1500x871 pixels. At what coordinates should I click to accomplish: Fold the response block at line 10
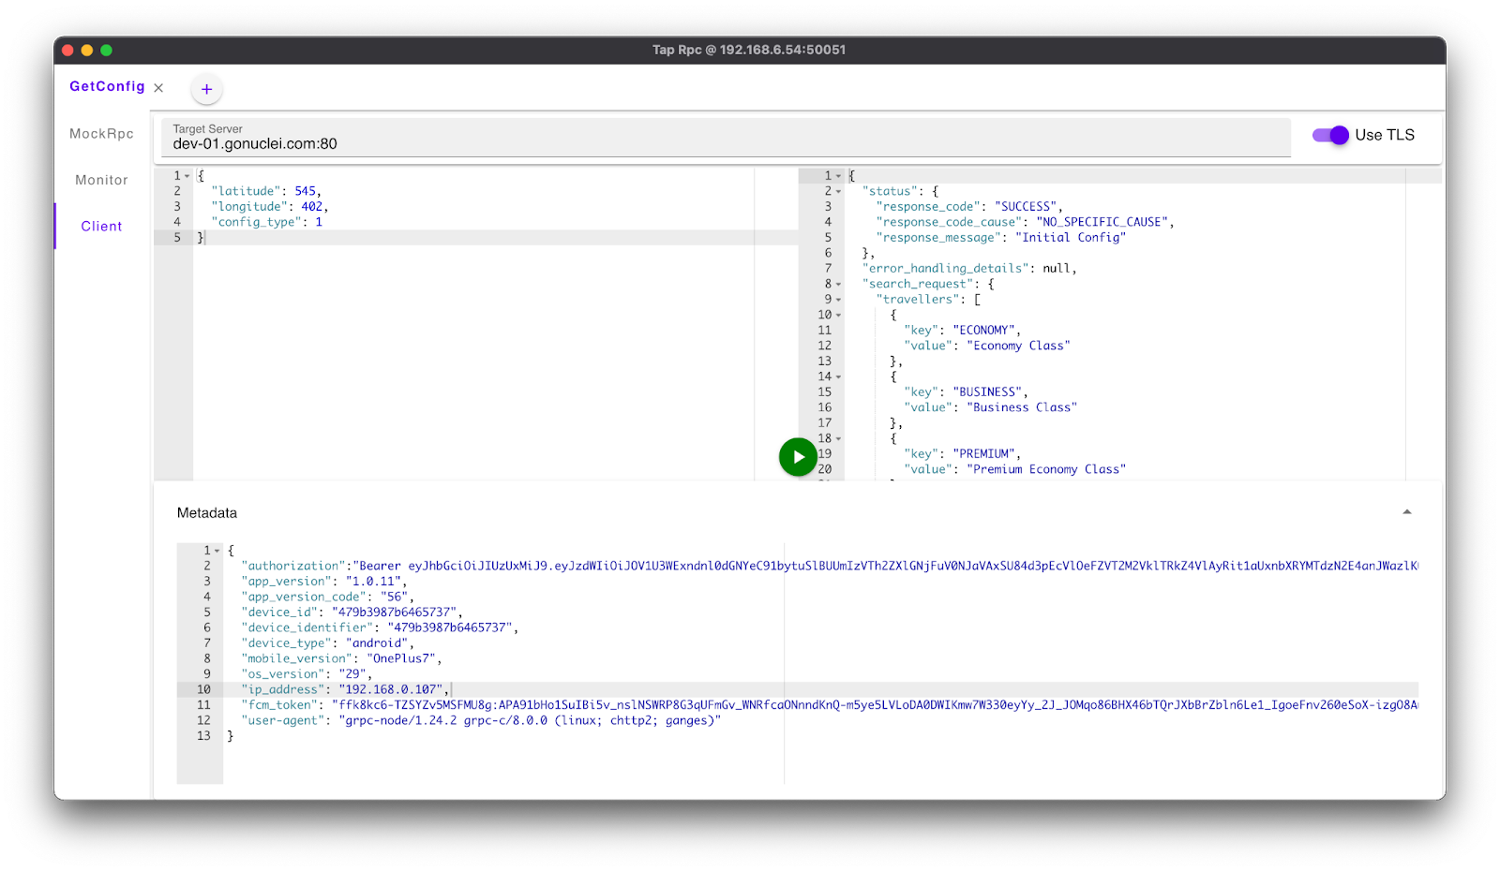pyautogui.click(x=839, y=315)
